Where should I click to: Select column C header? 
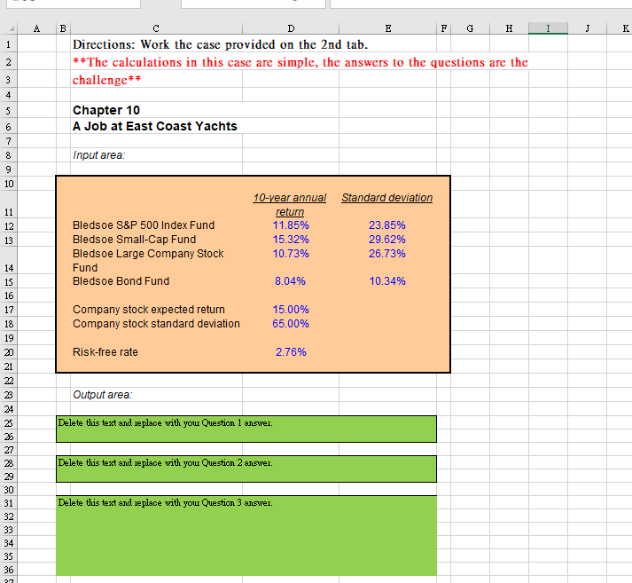pyautogui.click(x=156, y=28)
